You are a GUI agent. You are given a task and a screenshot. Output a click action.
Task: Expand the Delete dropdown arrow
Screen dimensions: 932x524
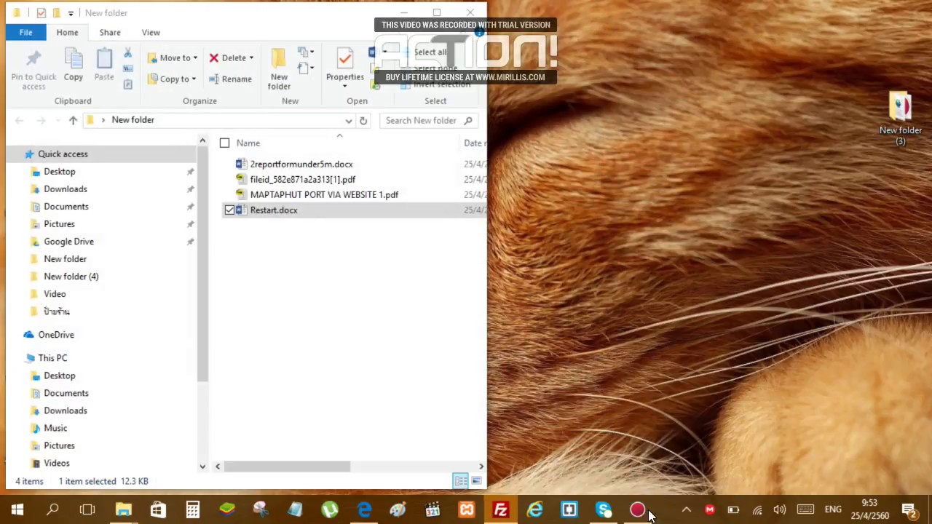[251, 57]
